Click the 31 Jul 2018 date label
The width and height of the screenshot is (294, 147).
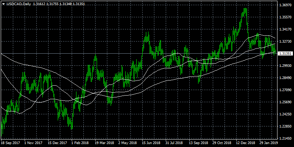[174, 143]
